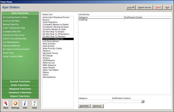The width and height of the screenshot is (174, 112).
Task: Expand the Inventory Functions section
Action: (20, 93)
